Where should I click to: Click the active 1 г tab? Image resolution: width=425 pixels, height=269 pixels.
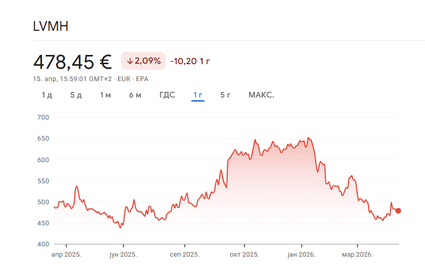[198, 95]
